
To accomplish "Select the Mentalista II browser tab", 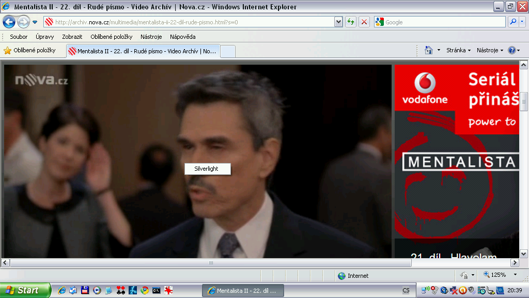I will (143, 51).
